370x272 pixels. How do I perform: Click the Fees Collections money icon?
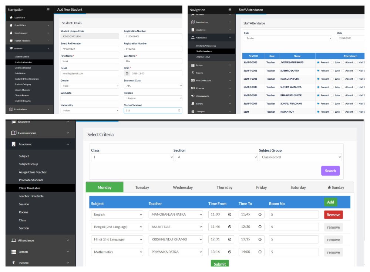193,80
